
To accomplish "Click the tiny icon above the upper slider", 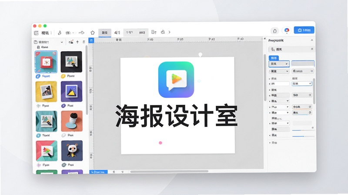I will click(x=313, y=127).
